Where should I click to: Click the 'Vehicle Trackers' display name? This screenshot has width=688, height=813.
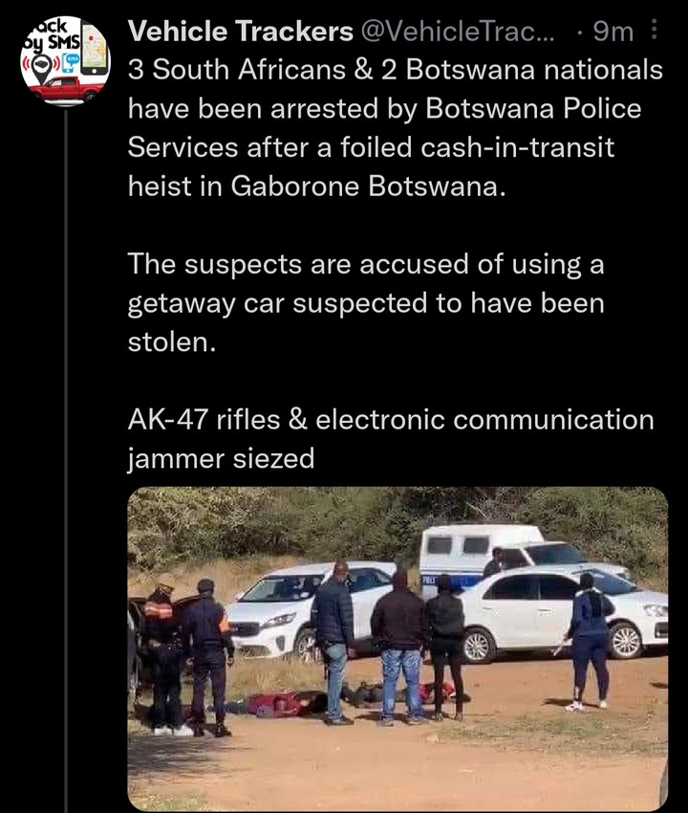[241, 32]
